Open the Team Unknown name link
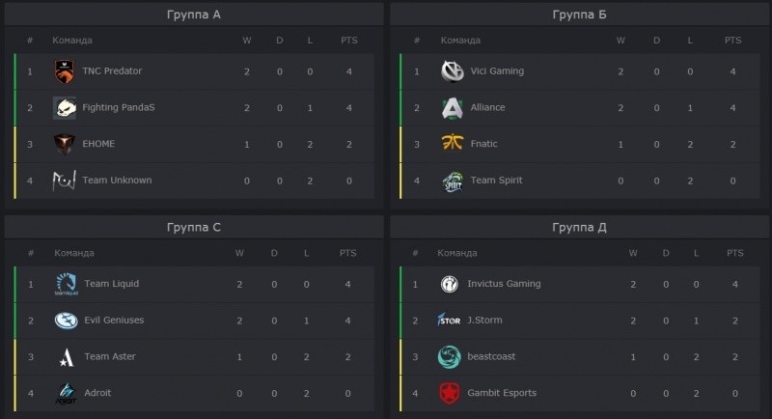The width and height of the screenshot is (772, 419). [117, 181]
